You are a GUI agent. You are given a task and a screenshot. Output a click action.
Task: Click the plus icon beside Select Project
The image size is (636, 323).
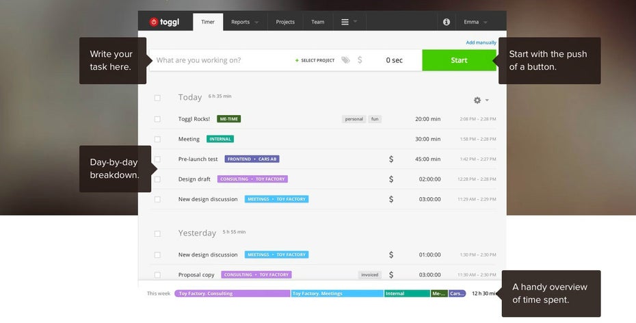297,60
